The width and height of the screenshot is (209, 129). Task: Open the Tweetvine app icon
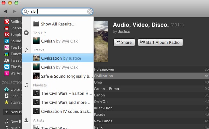coord(7,60)
